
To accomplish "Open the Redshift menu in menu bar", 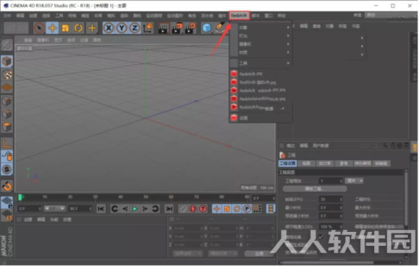I will click(239, 15).
